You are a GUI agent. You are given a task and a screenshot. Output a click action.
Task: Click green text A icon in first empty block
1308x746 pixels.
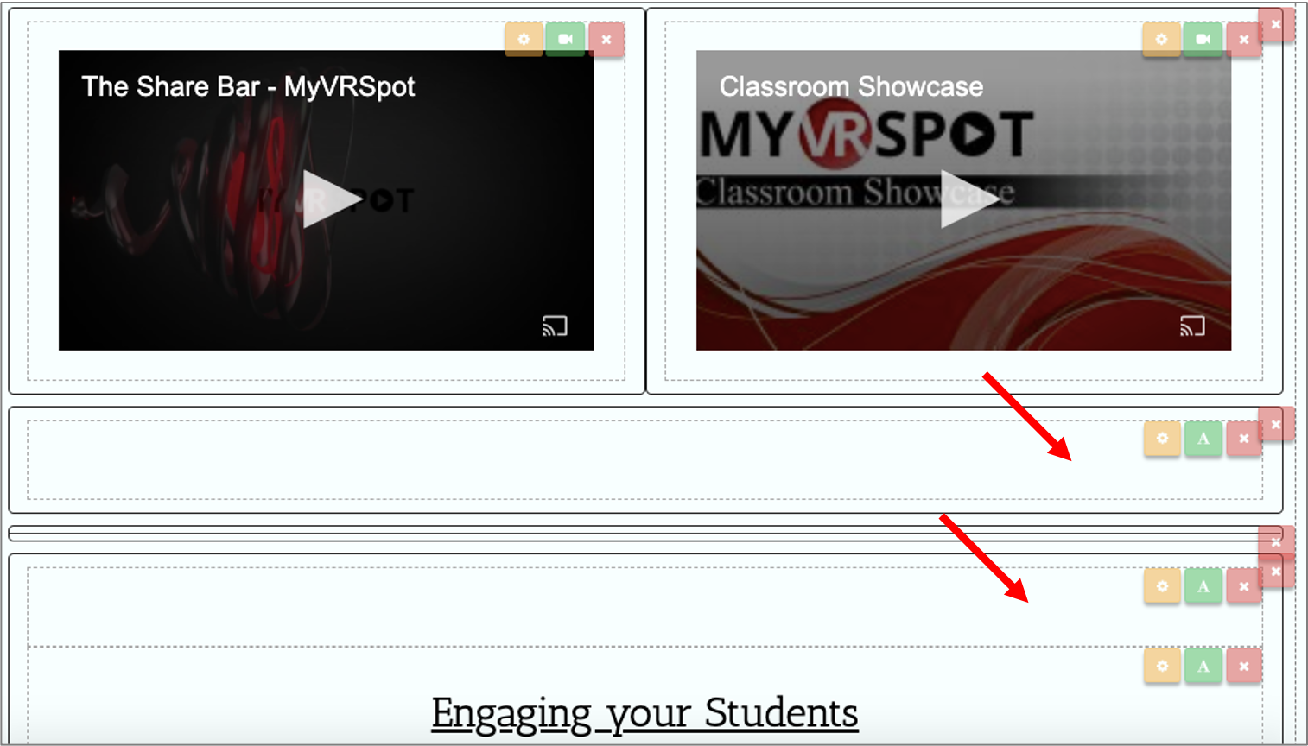1203,439
